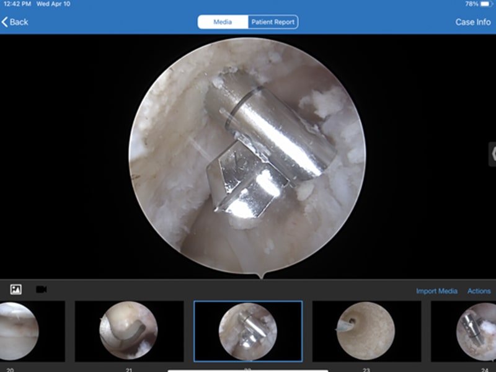This screenshot has height=372, width=496.
Task: Check the battery status icon
Action: coord(485,4)
